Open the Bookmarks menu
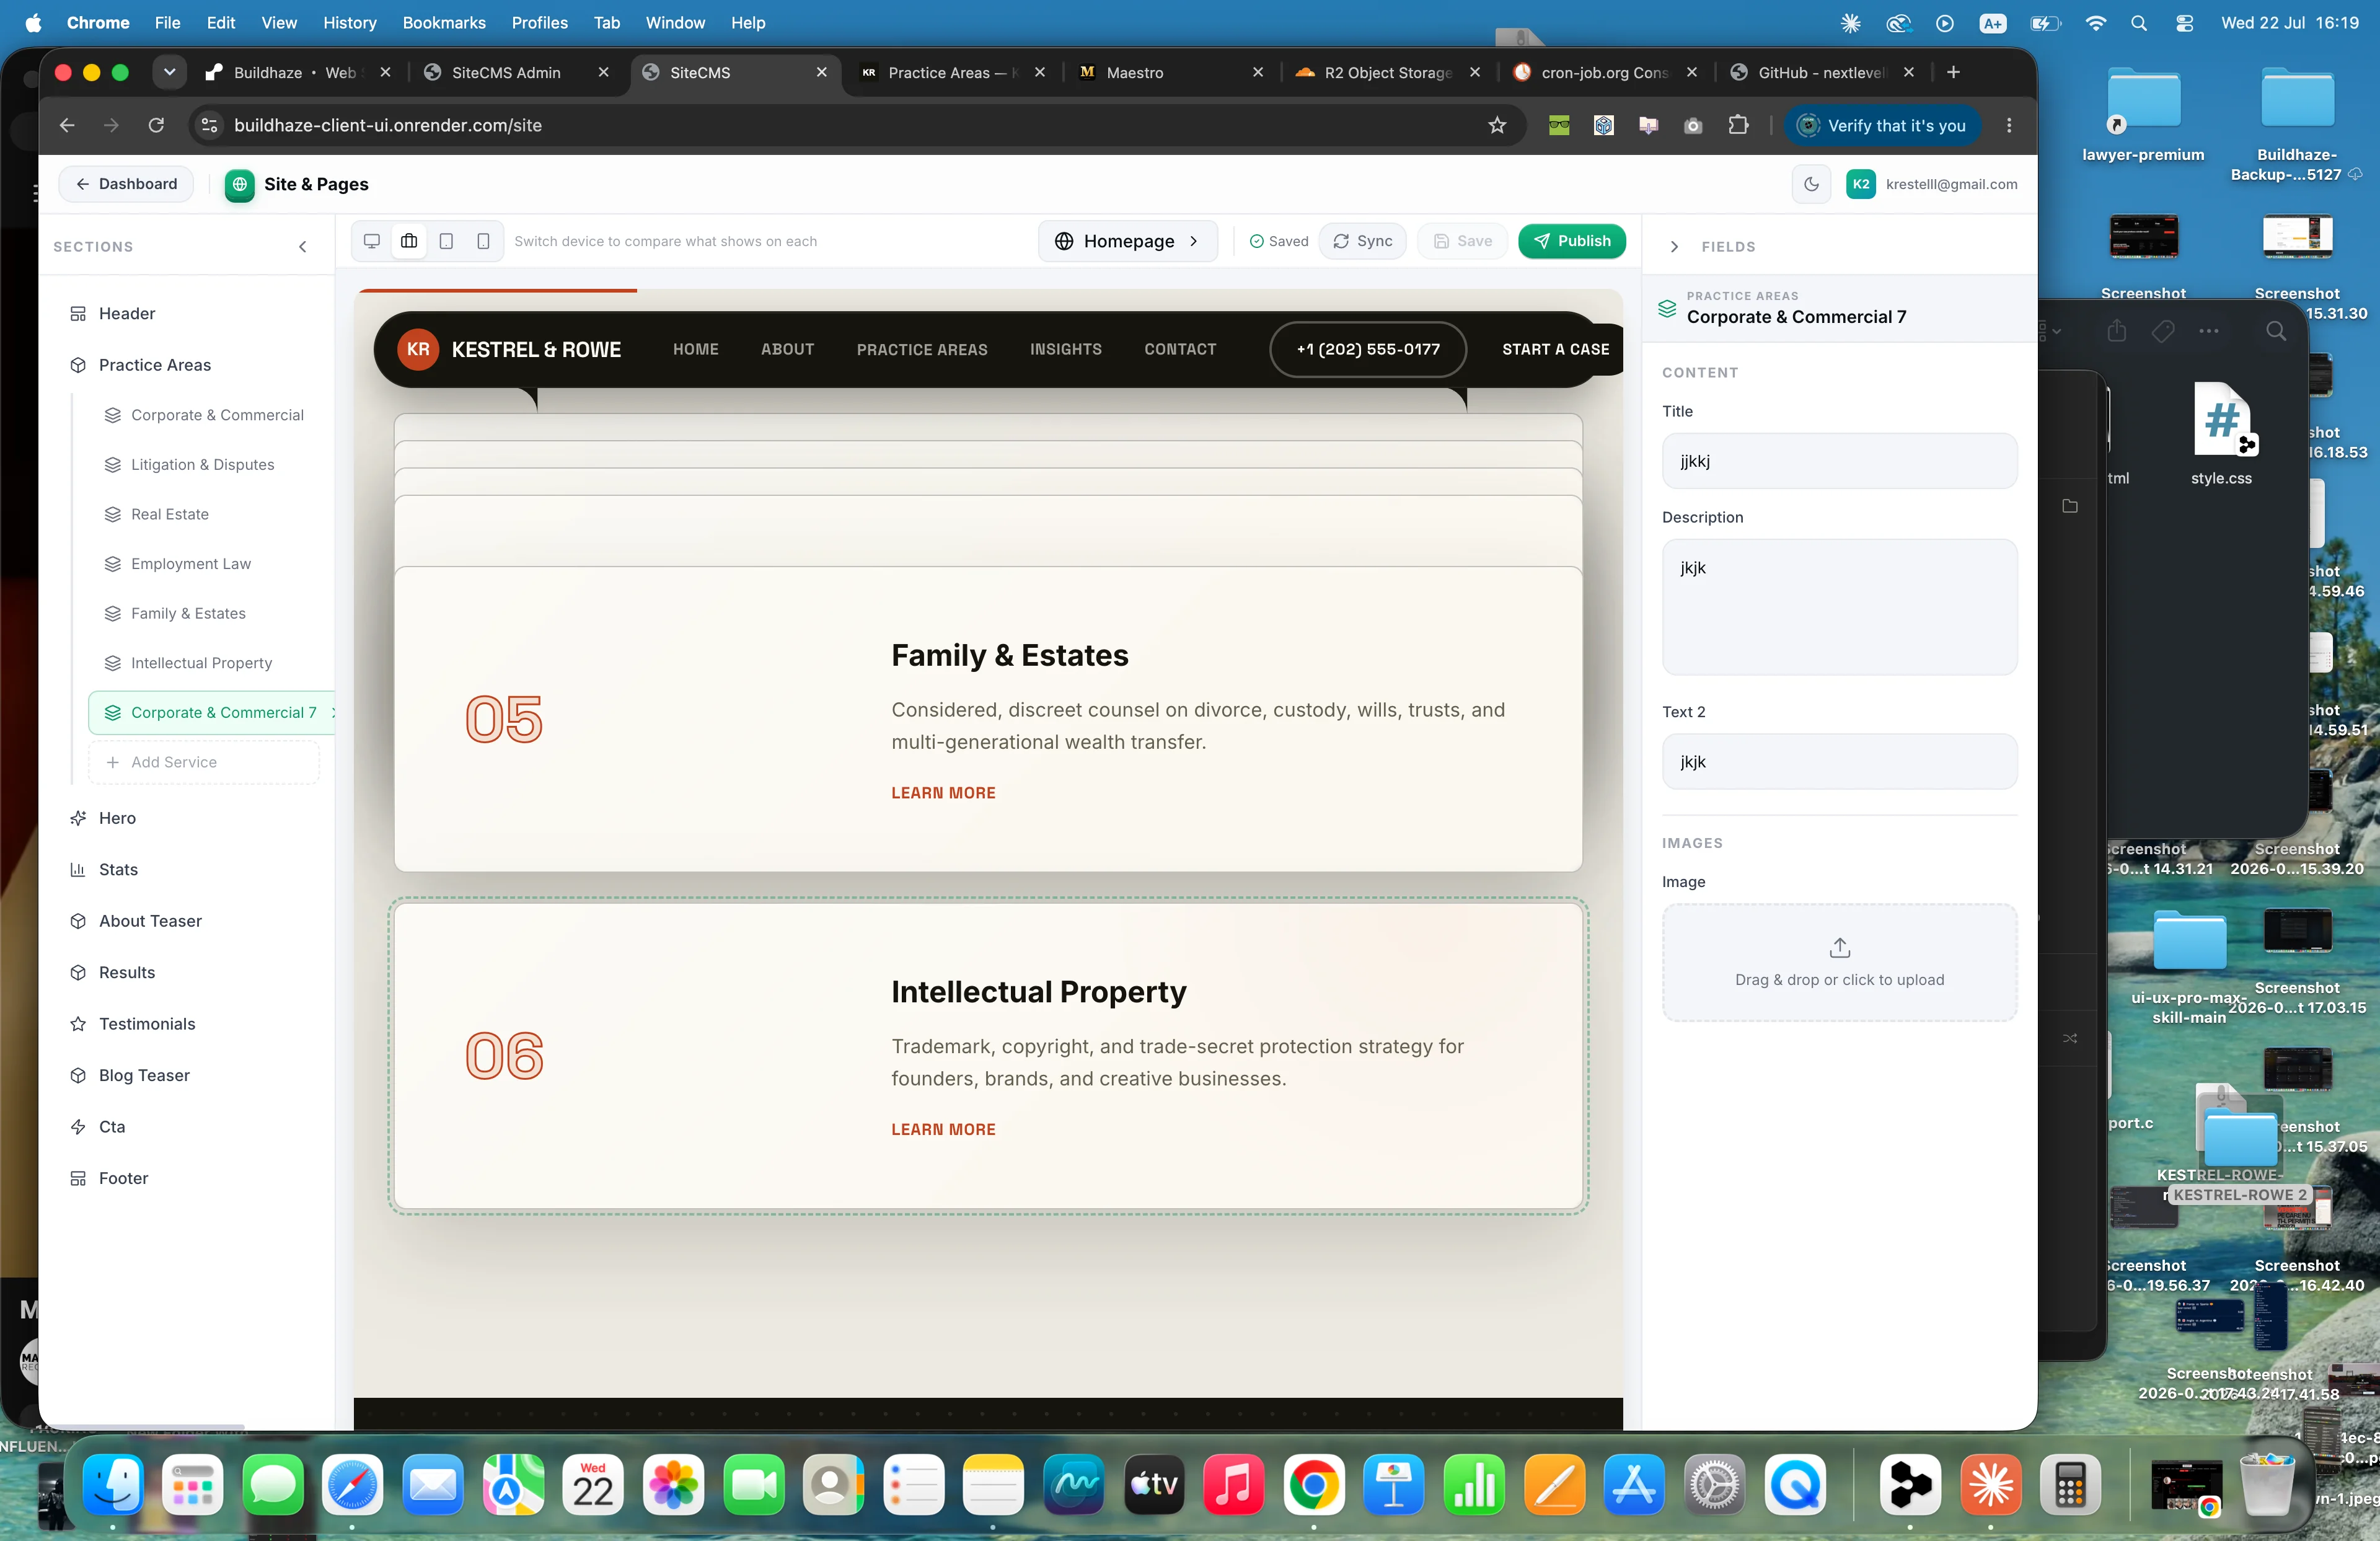2380x1541 pixels. [x=443, y=22]
